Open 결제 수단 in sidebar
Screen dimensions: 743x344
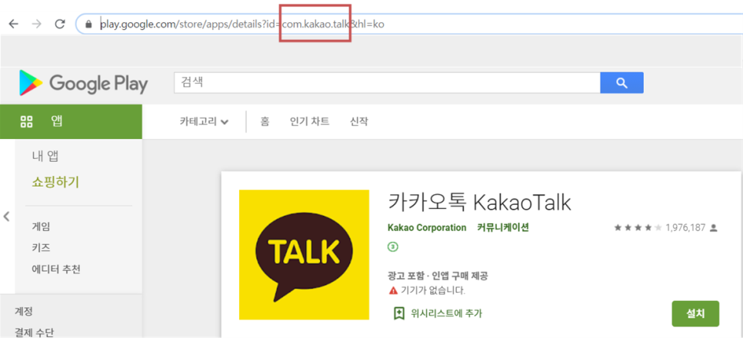pos(34,332)
